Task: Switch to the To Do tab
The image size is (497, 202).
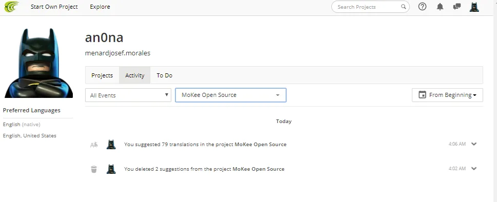Action: click(x=165, y=75)
